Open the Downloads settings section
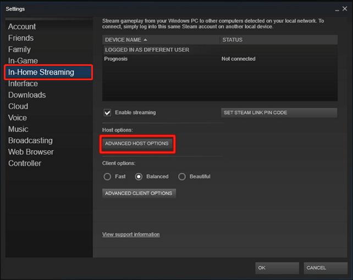Image resolution: width=353 pixels, height=280 pixels. click(27, 95)
